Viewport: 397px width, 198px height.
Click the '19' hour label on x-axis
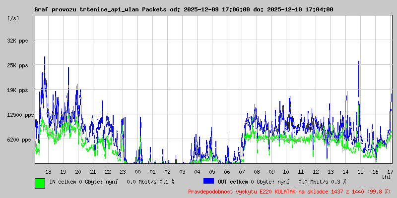(x=63, y=172)
